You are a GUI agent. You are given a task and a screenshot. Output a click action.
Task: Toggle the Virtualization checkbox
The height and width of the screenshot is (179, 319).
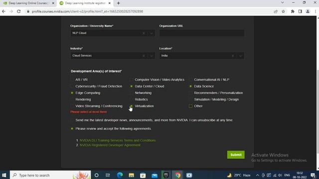tap(131, 106)
